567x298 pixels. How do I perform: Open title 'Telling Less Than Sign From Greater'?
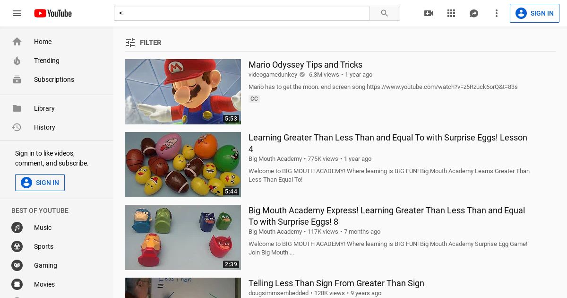click(x=336, y=283)
